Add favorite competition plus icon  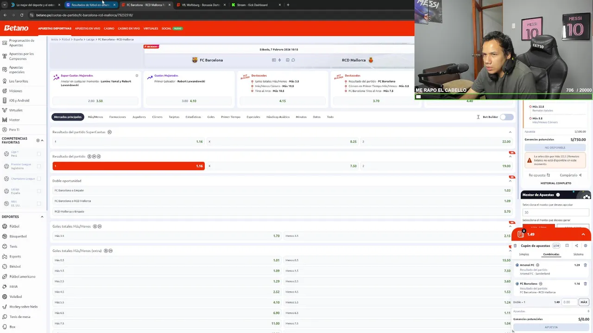(38, 140)
